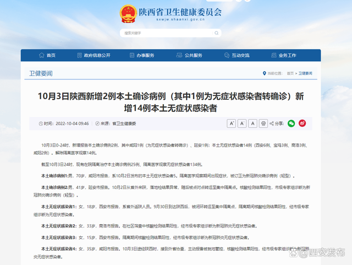Share article via WeChat icon
Viewport: 352px width, 265px height.
click(x=291, y=123)
